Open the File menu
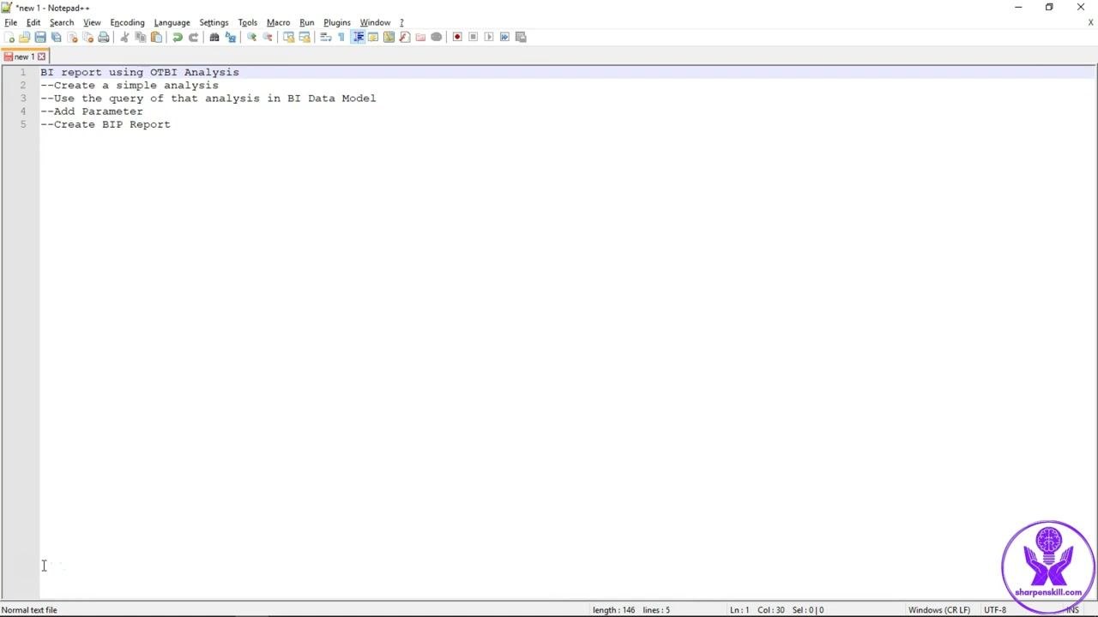The width and height of the screenshot is (1098, 617). pyautogui.click(x=11, y=22)
